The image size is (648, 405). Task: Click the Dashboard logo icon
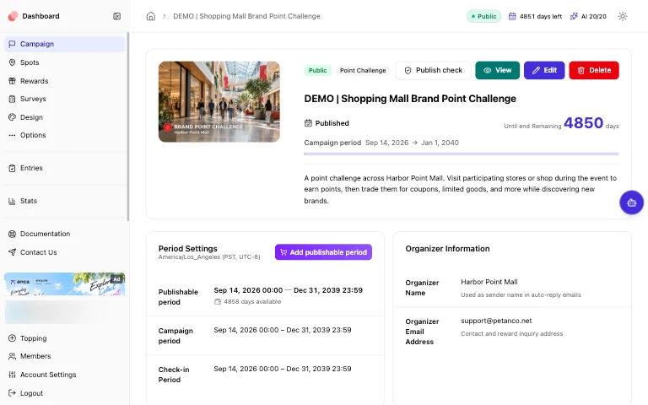click(x=13, y=16)
